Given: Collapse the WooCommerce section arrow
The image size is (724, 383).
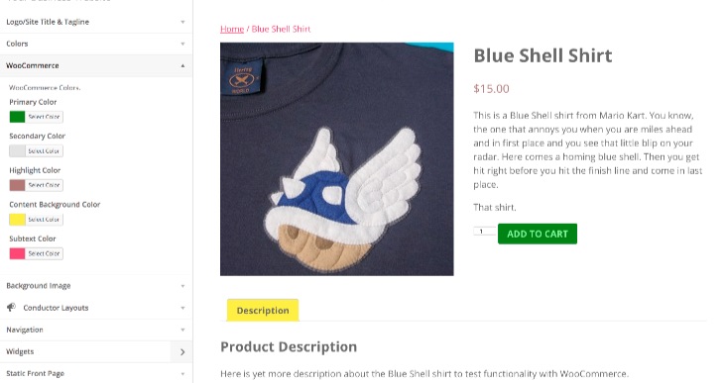Looking at the screenshot, I should pyautogui.click(x=182, y=66).
